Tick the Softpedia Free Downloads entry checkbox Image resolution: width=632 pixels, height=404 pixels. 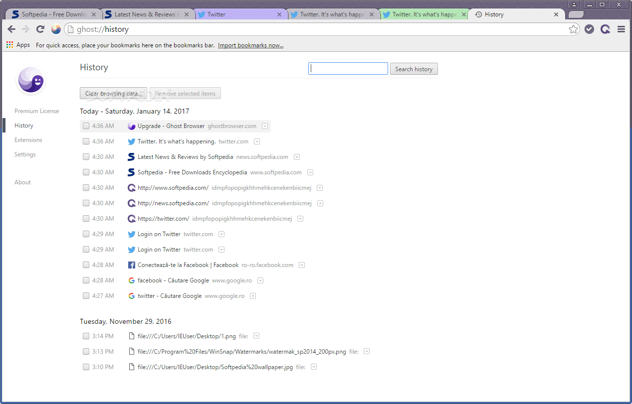click(x=86, y=172)
